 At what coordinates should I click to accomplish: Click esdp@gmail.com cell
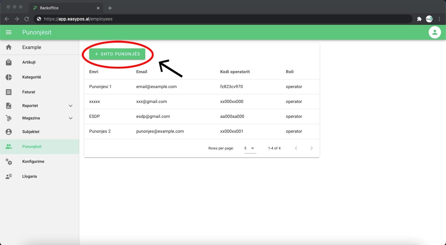click(x=153, y=116)
